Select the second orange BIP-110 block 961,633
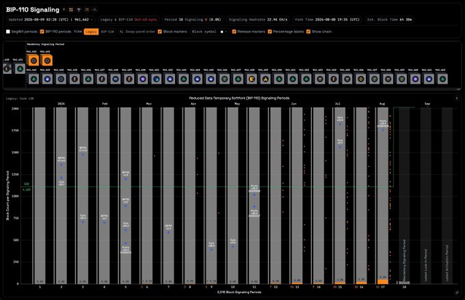The height and width of the screenshot is (300, 465). pyautogui.click(x=47, y=60)
